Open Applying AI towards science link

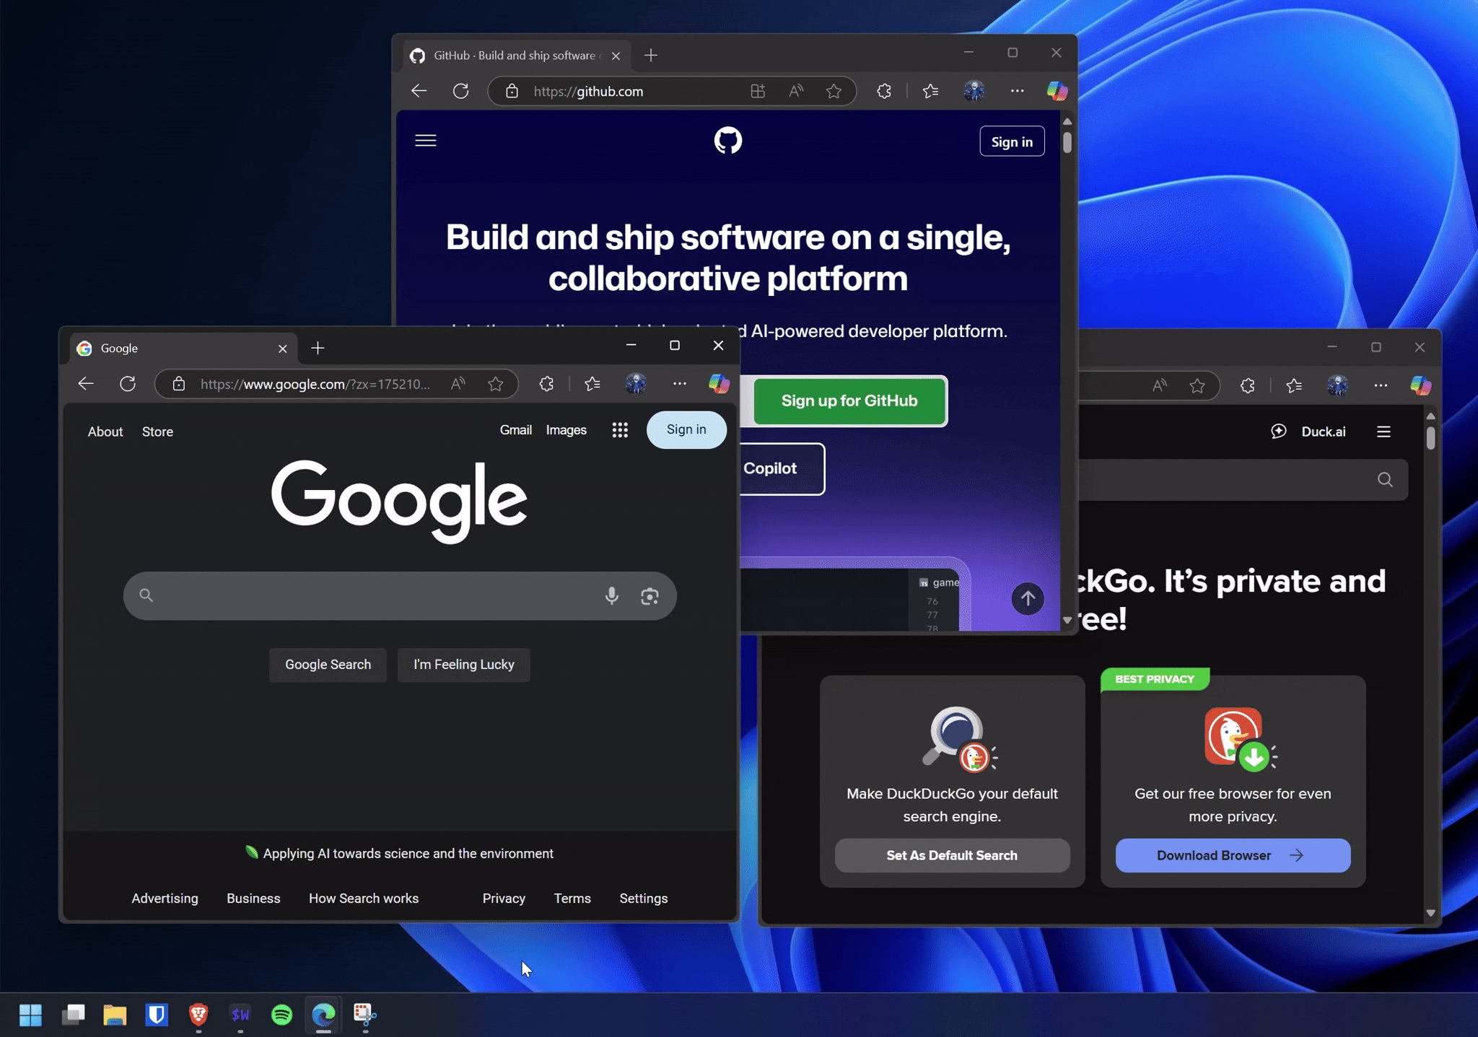pos(408,854)
